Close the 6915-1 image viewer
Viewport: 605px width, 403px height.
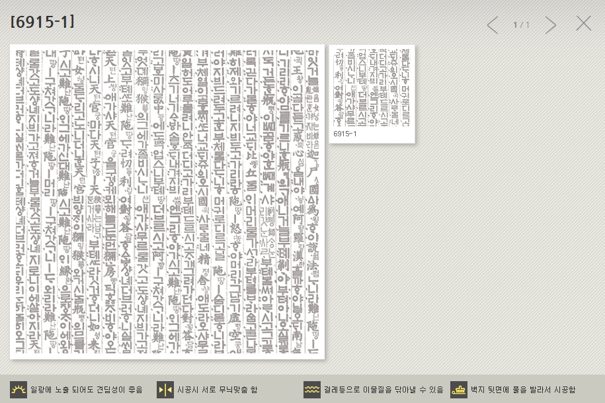(x=583, y=24)
